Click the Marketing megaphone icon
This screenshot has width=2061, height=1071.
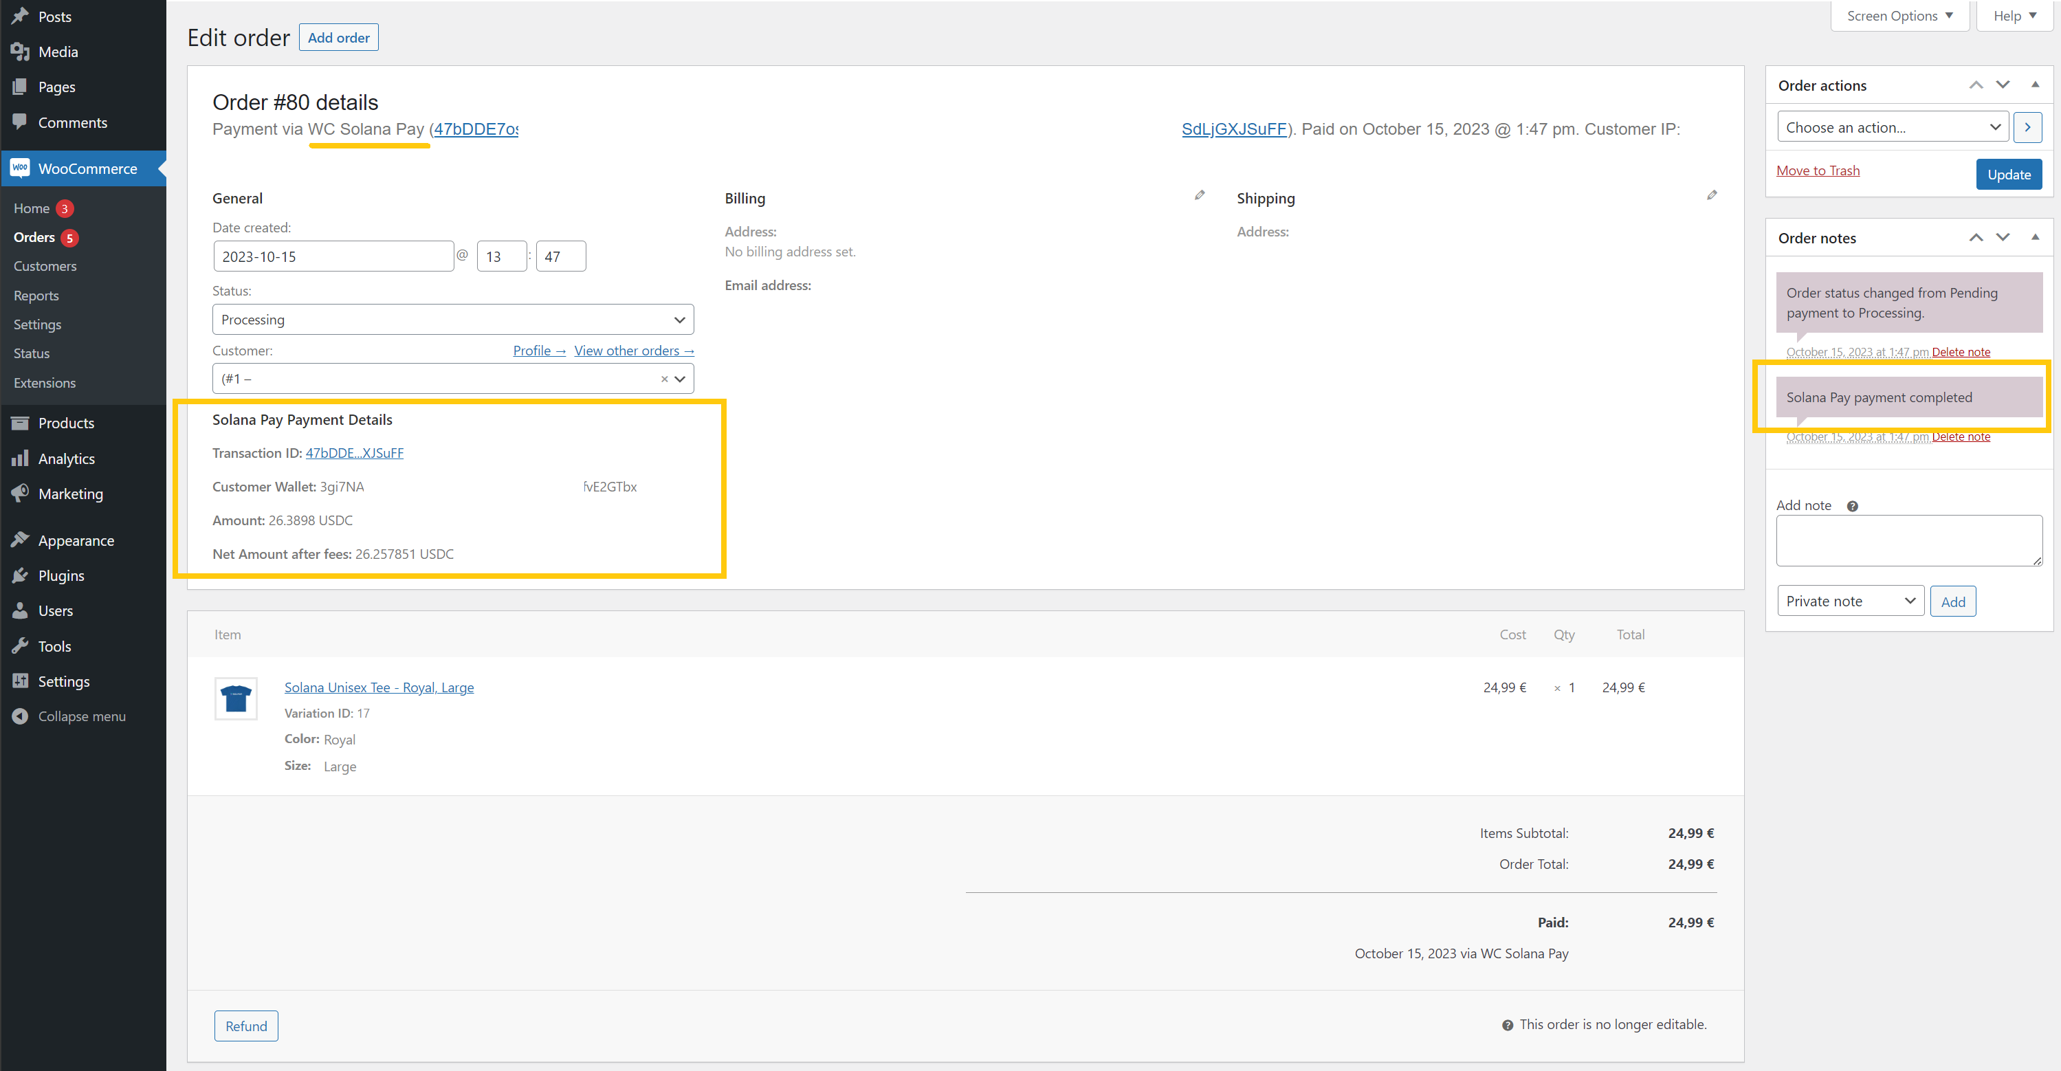[x=20, y=494]
